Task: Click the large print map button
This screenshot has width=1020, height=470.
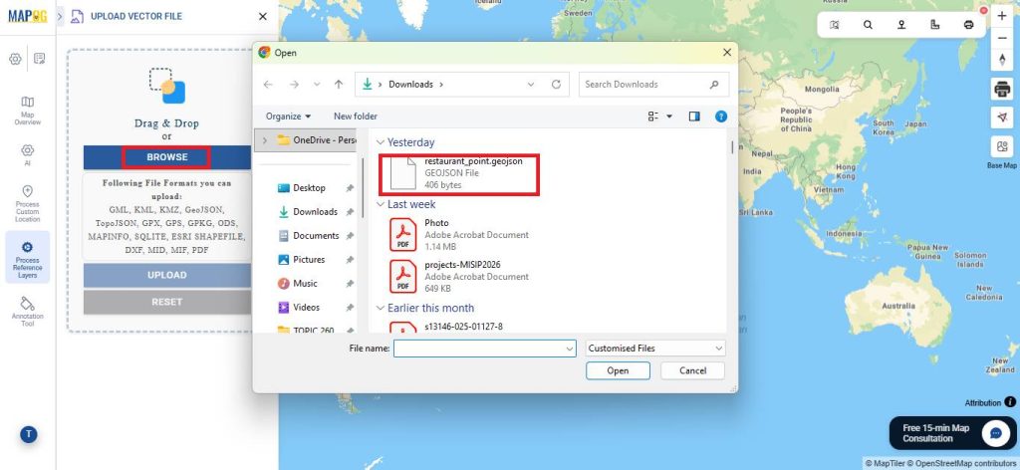Action: (x=1002, y=89)
